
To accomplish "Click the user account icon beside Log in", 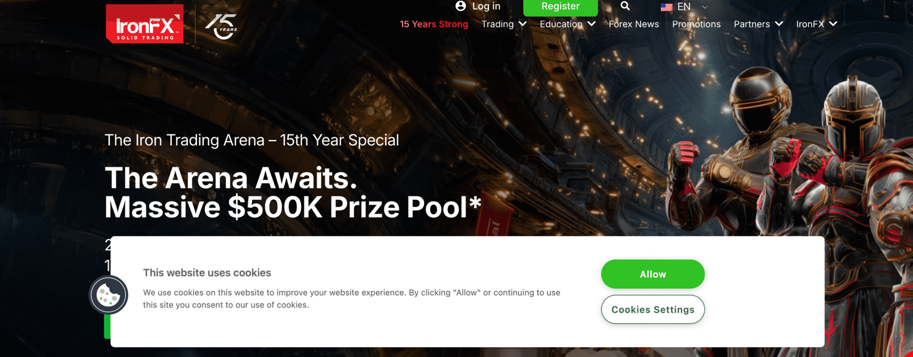I will pyautogui.click(x=460, y=6).
